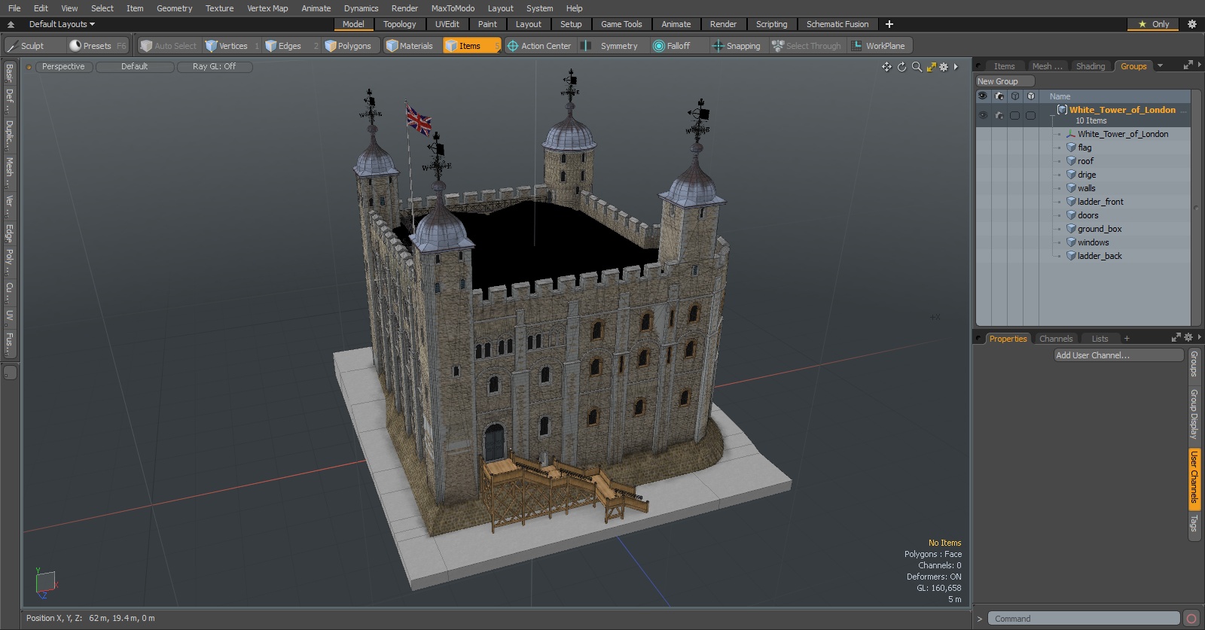Toggle visibility eye of White_Tower_of_London group
The image size is (1205, 630).
click(x=983, y=115)
